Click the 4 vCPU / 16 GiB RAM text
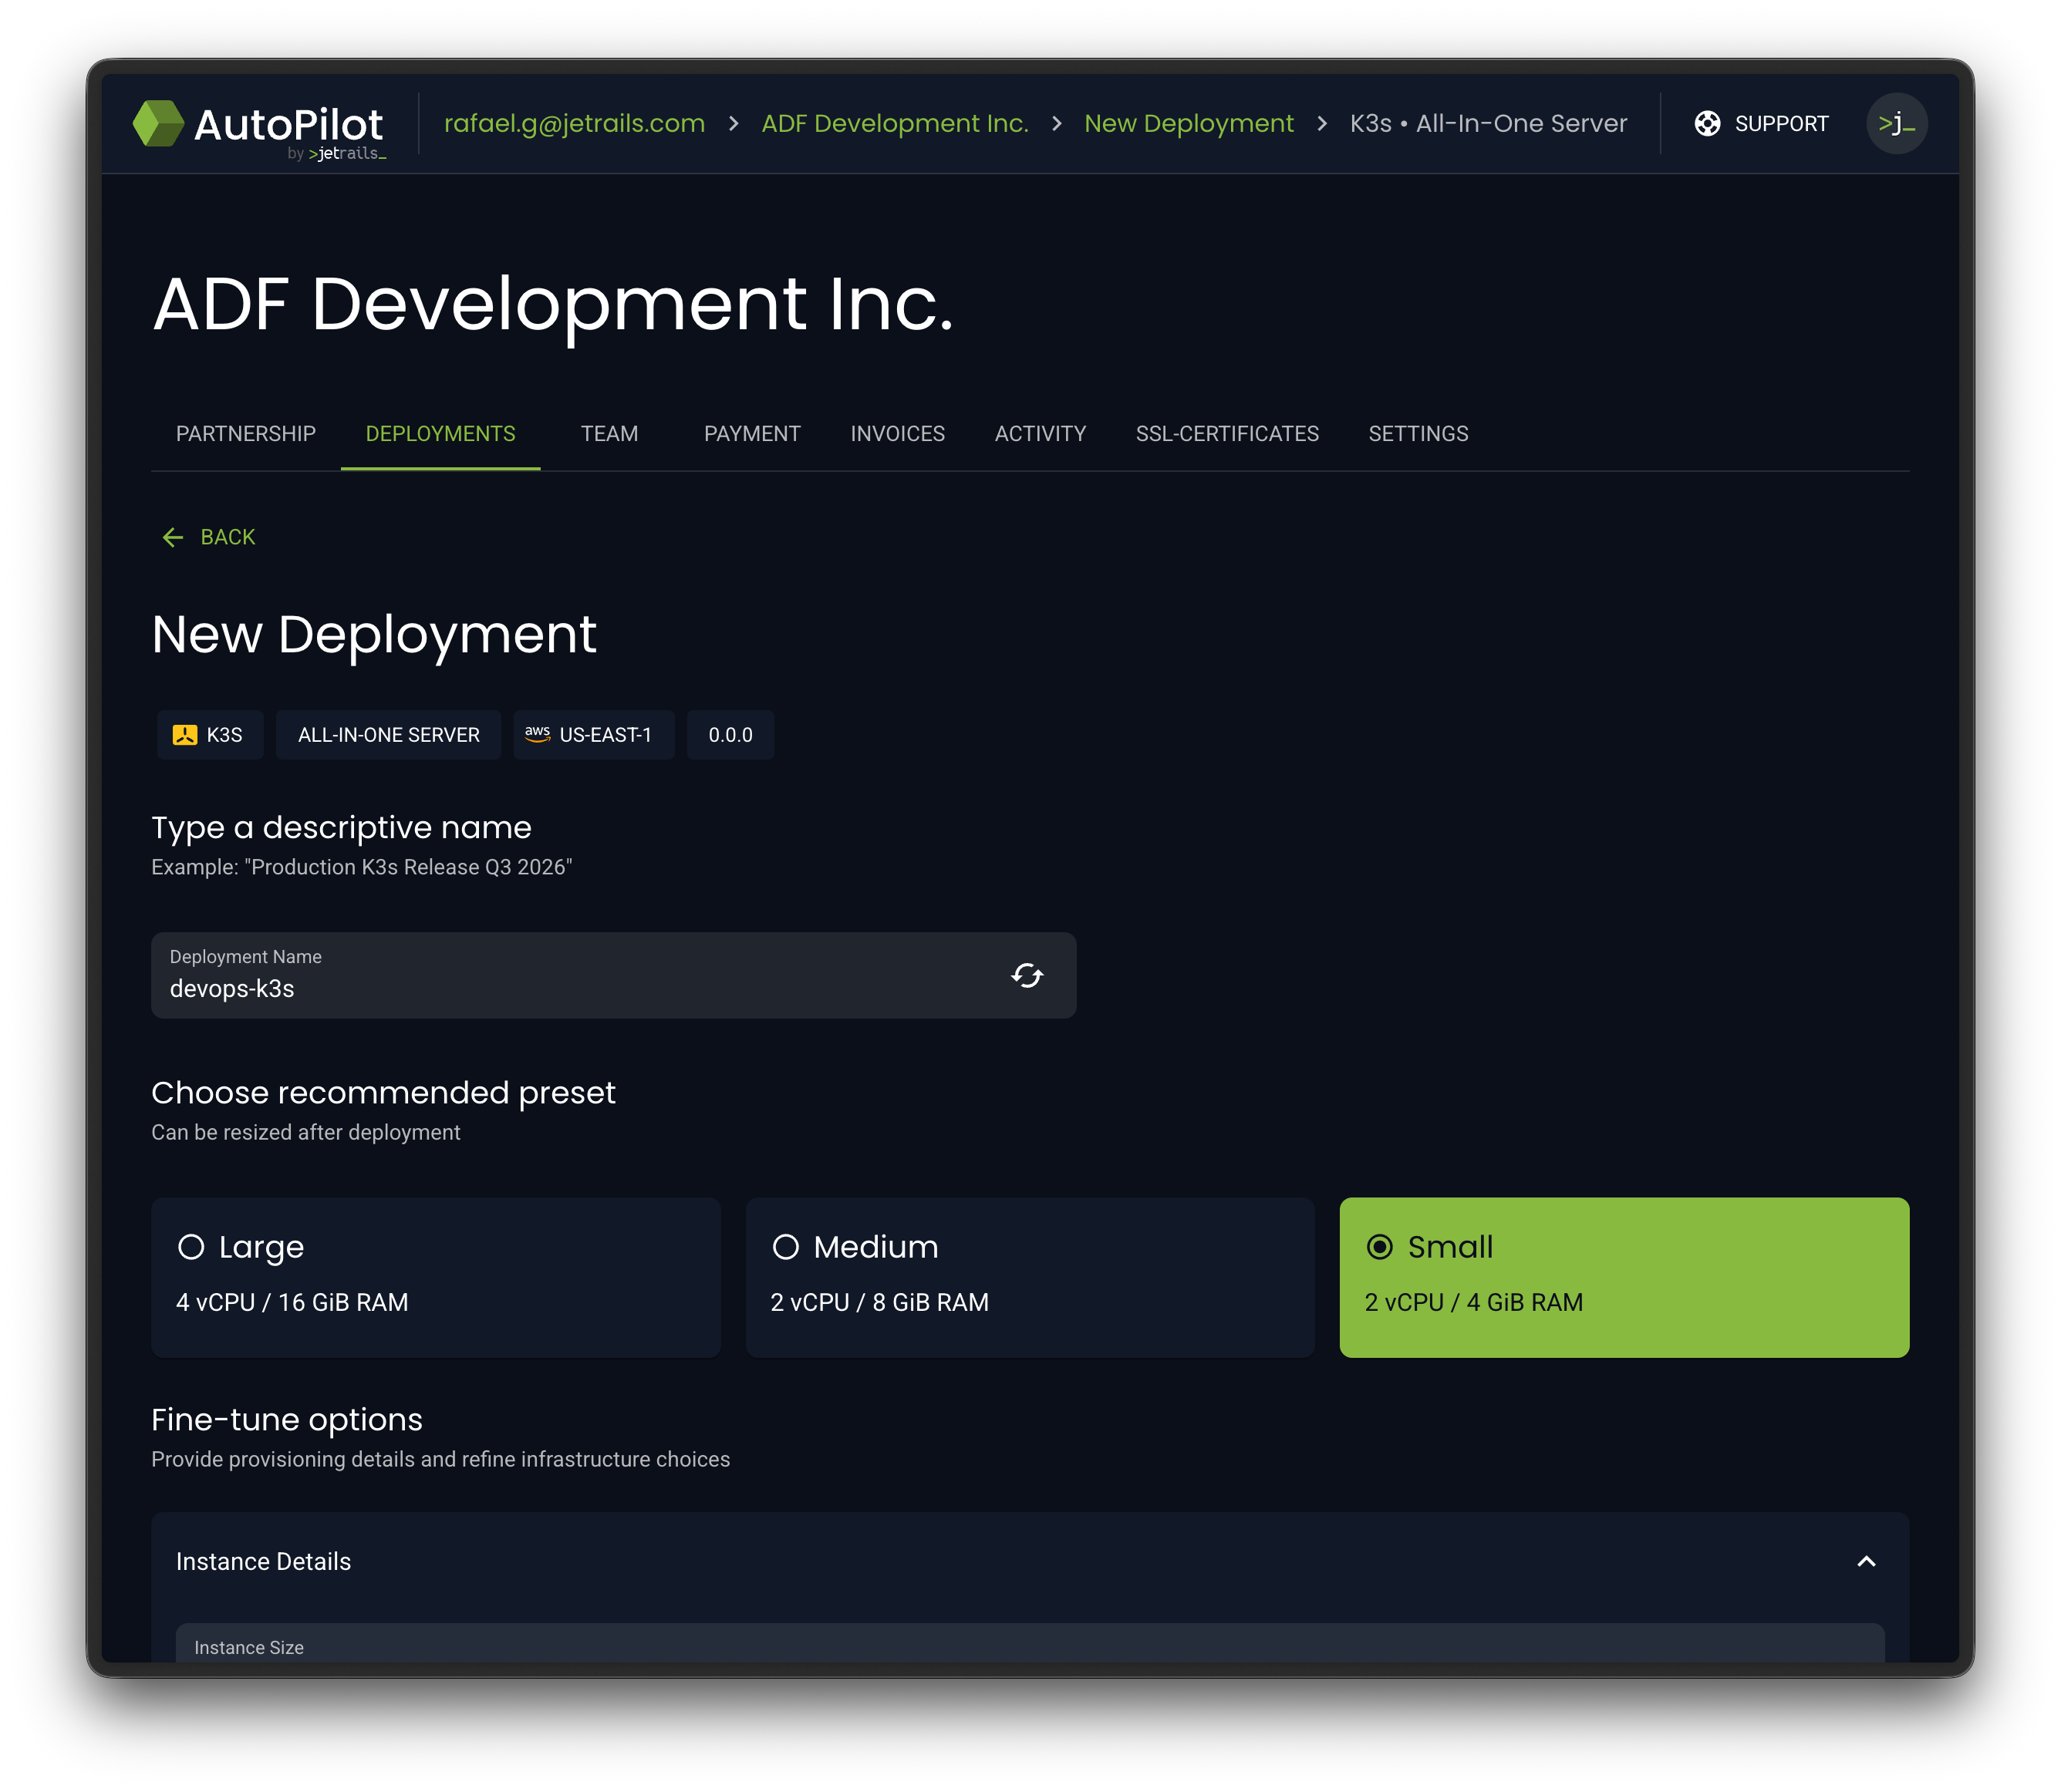 coord(292,1302)
